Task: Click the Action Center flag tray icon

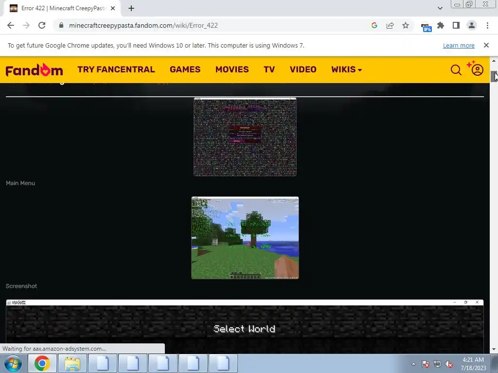Action: point(426,364)
